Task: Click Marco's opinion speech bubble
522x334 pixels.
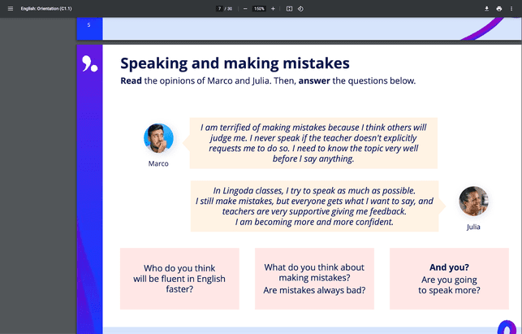Action: [x=313, y=142]
